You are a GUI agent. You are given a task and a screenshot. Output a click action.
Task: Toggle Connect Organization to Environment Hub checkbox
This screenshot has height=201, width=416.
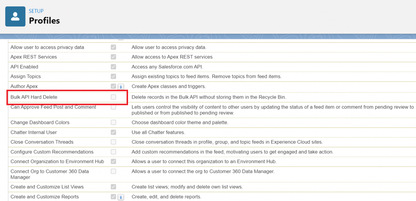click(113, 161)
